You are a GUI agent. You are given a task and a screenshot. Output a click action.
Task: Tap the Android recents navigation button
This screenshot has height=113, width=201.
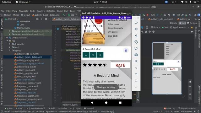pyautogui.click(x=120, y=103)
